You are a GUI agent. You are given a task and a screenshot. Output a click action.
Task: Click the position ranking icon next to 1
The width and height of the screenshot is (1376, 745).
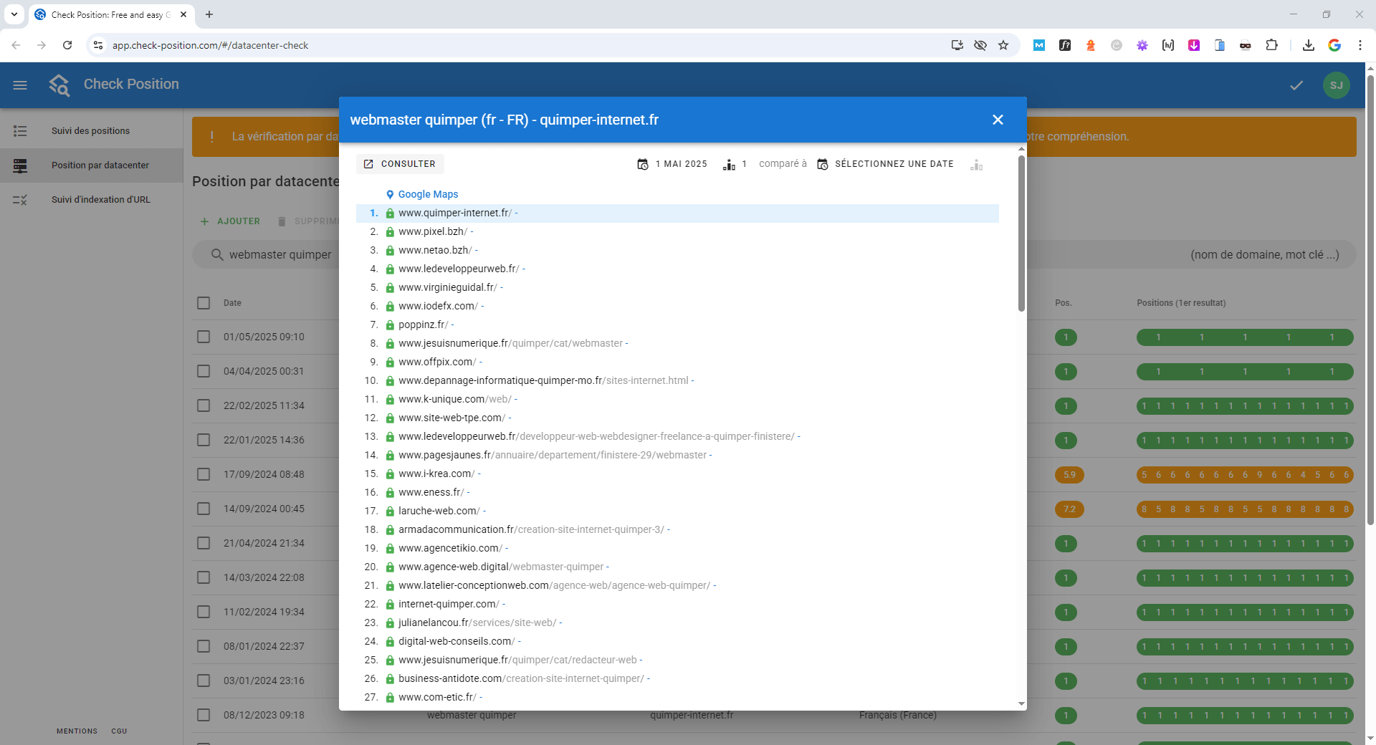tap(729, 165)
